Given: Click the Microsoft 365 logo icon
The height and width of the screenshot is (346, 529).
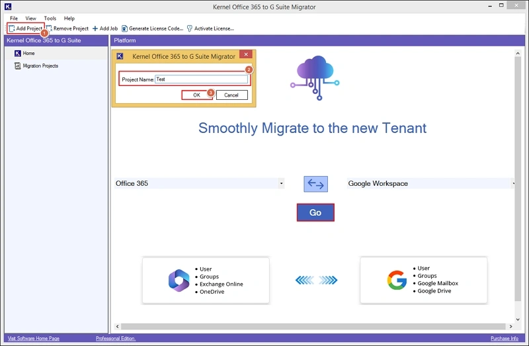Looking at the screenshot, I should click(179, 281).
